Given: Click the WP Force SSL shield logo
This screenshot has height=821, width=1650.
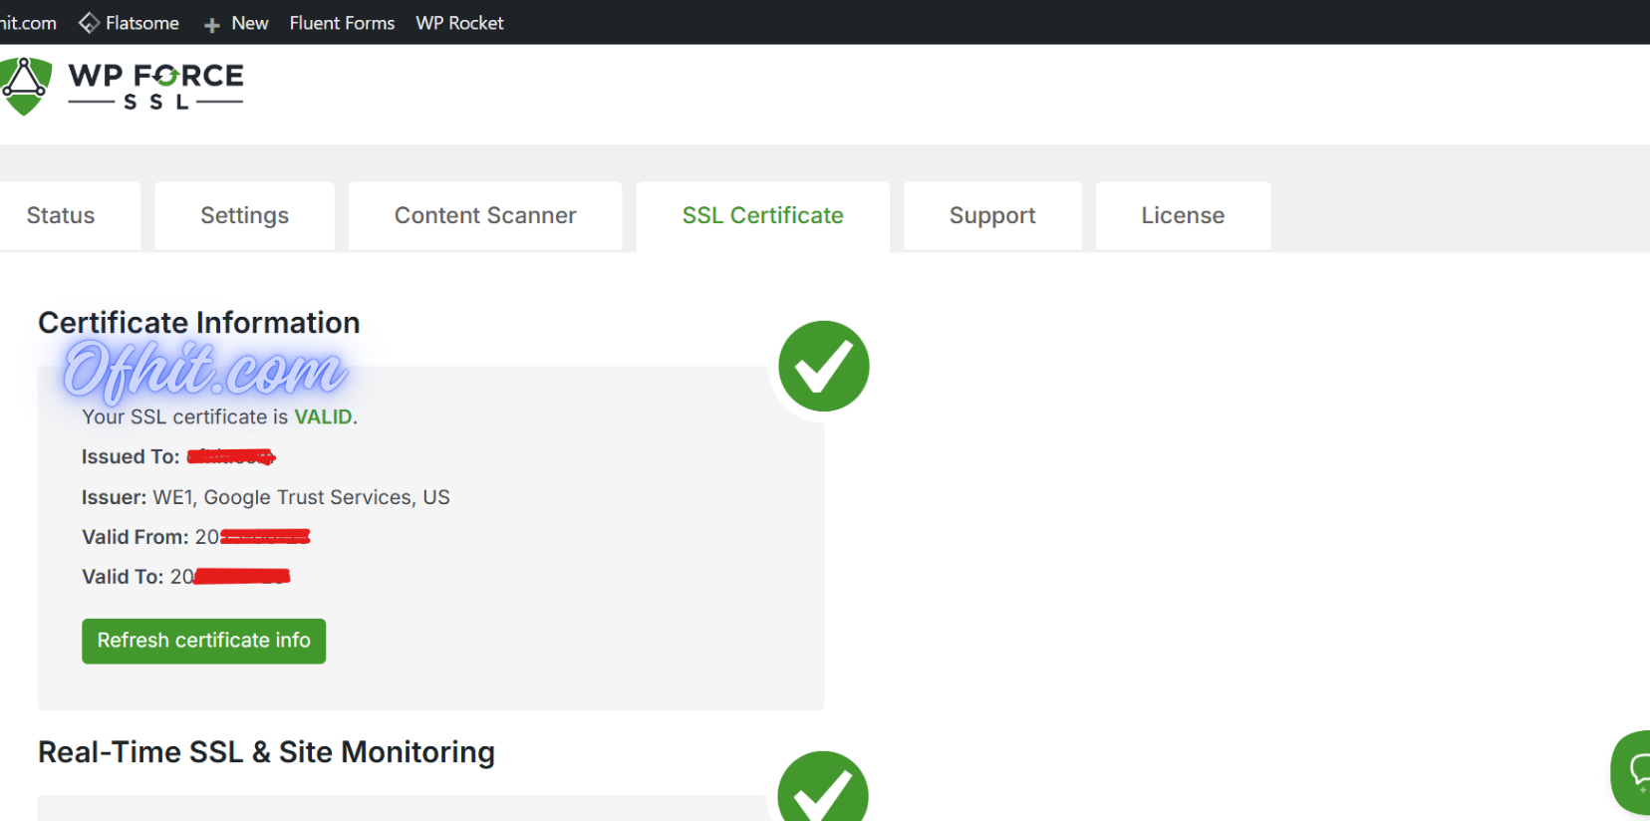Looking at the screenshot, I should tap(25, 86).
